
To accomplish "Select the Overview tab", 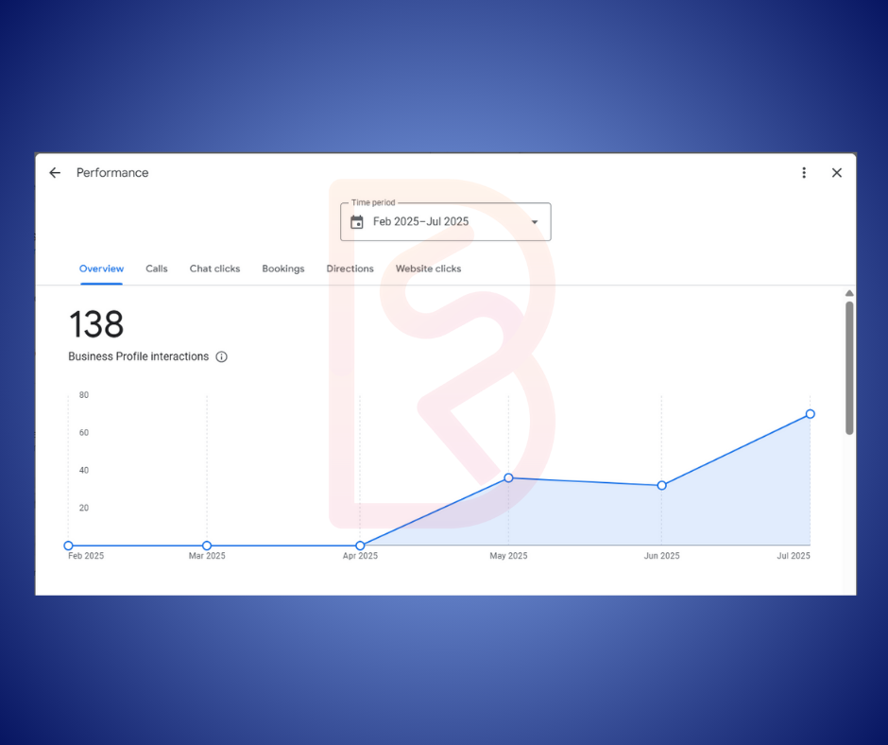I will (101, 269).
